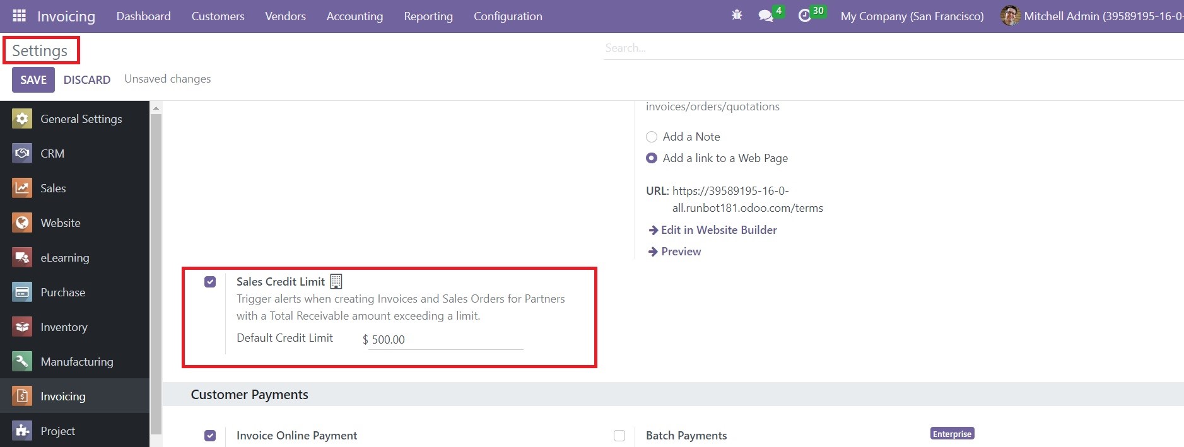The height and width of the screenshot is (447, 1184).
Task: Uncheck Invoice Online Payment checkbox
Action: 210,436
